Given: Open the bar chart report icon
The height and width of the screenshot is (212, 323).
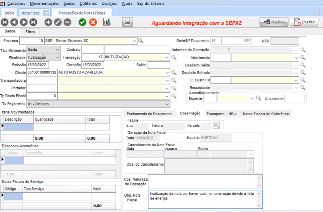Looking at the screenshot, I should pyautogui.click(x=106, y=22).
